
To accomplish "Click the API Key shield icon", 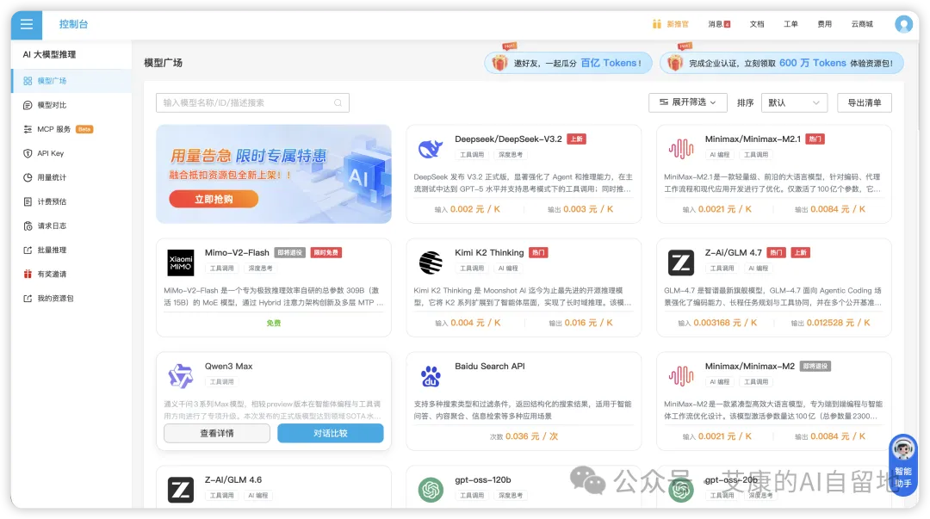I will [x=28, y=153].
